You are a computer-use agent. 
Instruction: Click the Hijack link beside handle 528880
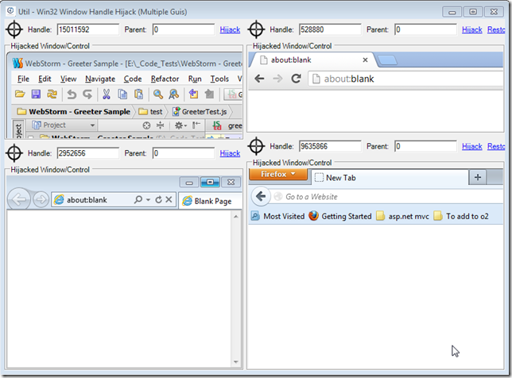471,29
